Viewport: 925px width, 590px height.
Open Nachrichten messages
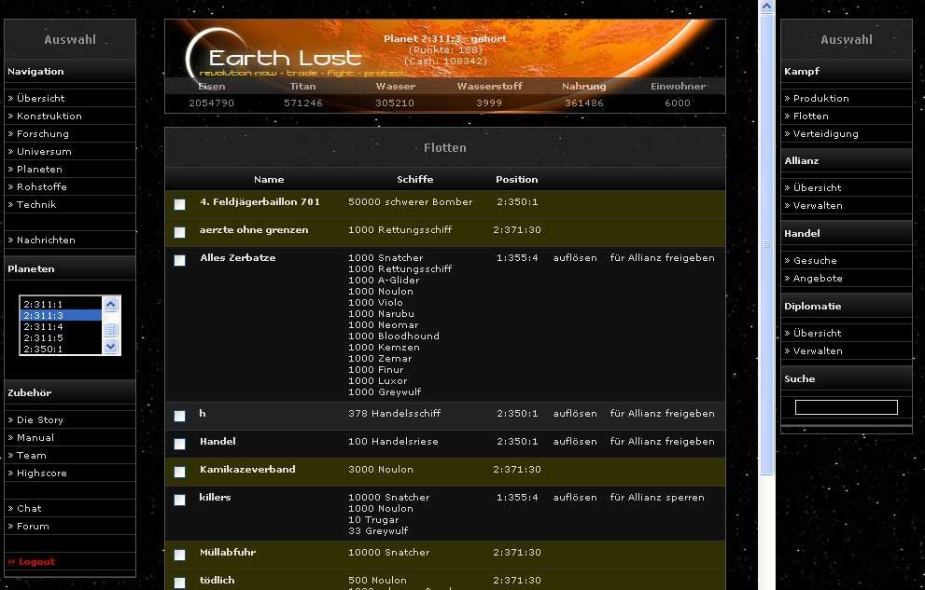[46, 240]
